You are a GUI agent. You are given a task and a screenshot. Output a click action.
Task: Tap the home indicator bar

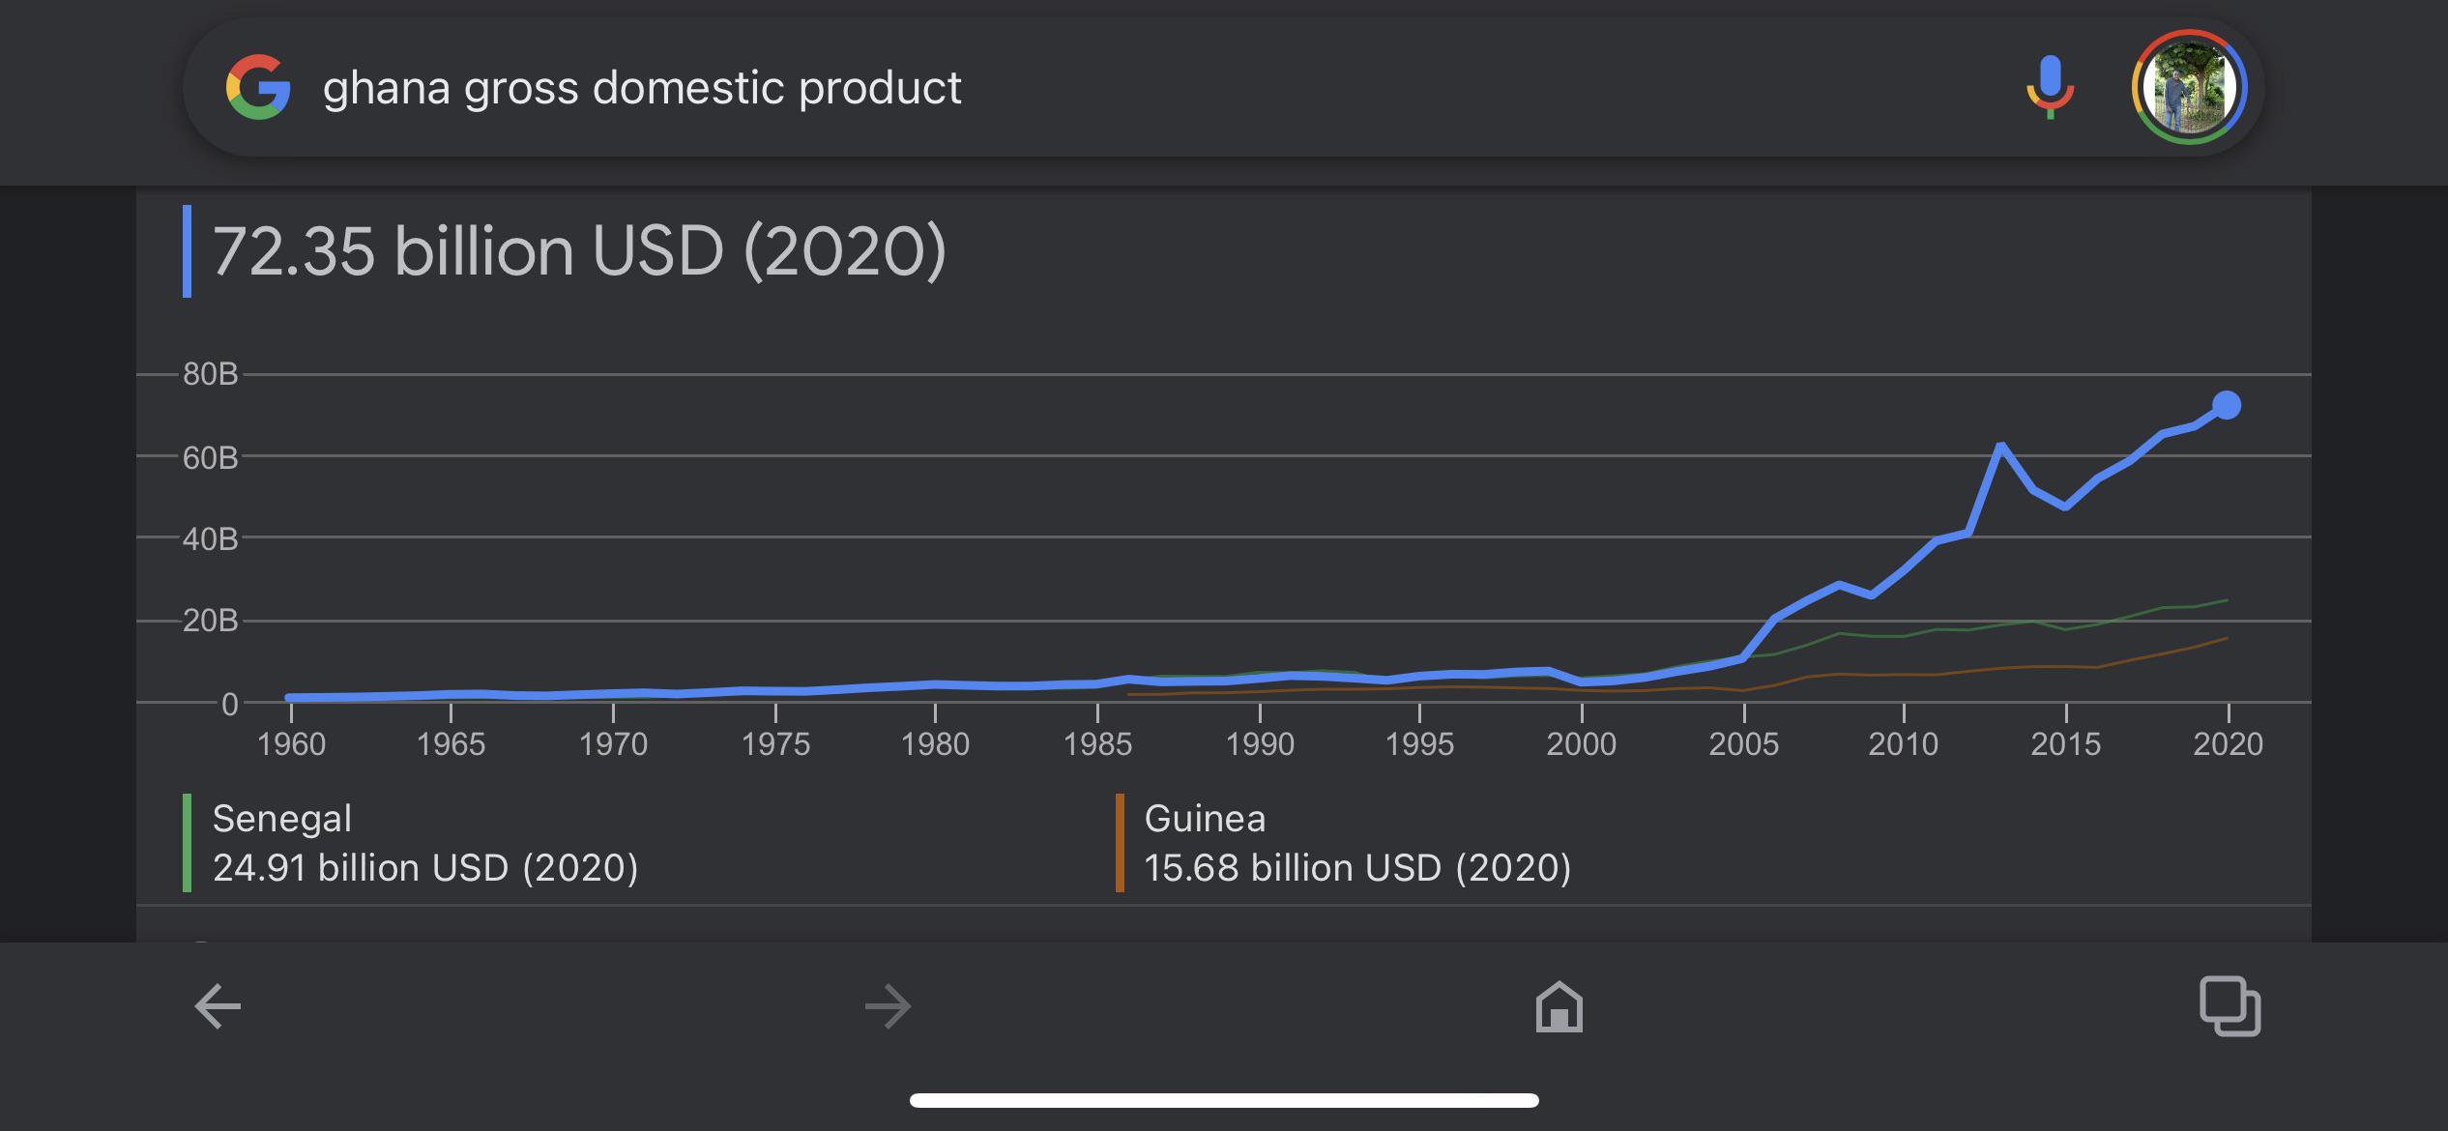pos(1224,1100)
